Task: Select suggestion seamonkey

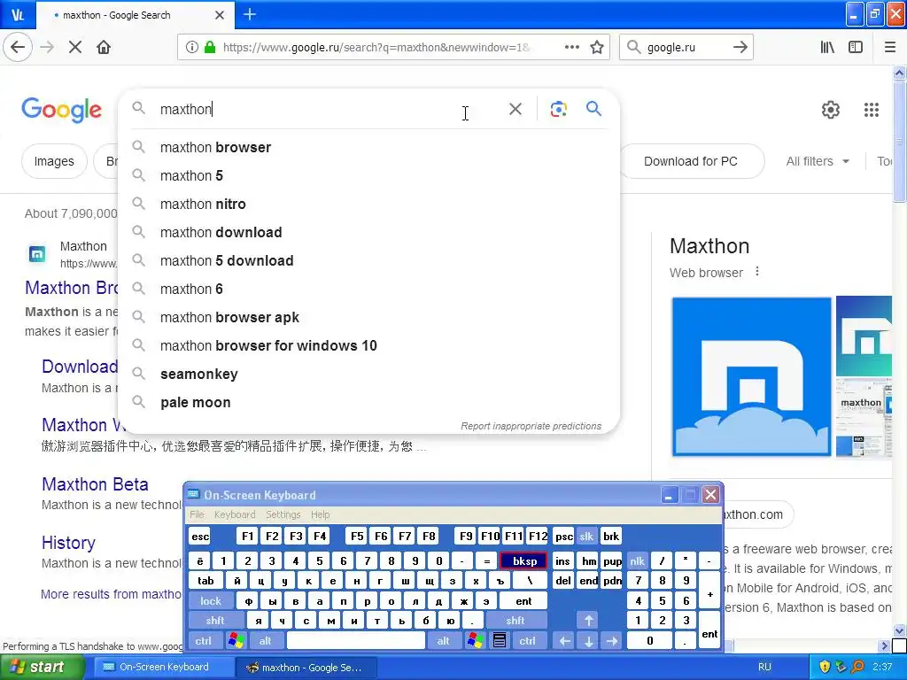Action: [368, 375]
